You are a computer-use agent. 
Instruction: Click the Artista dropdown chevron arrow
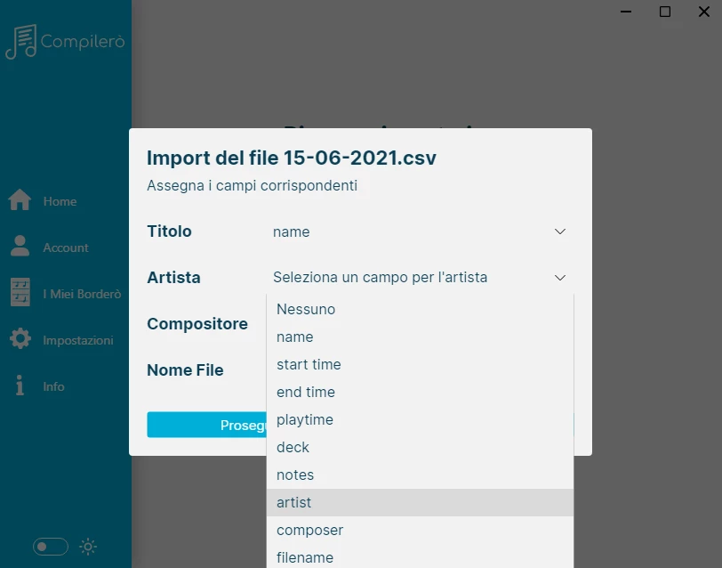pos(560,278)
